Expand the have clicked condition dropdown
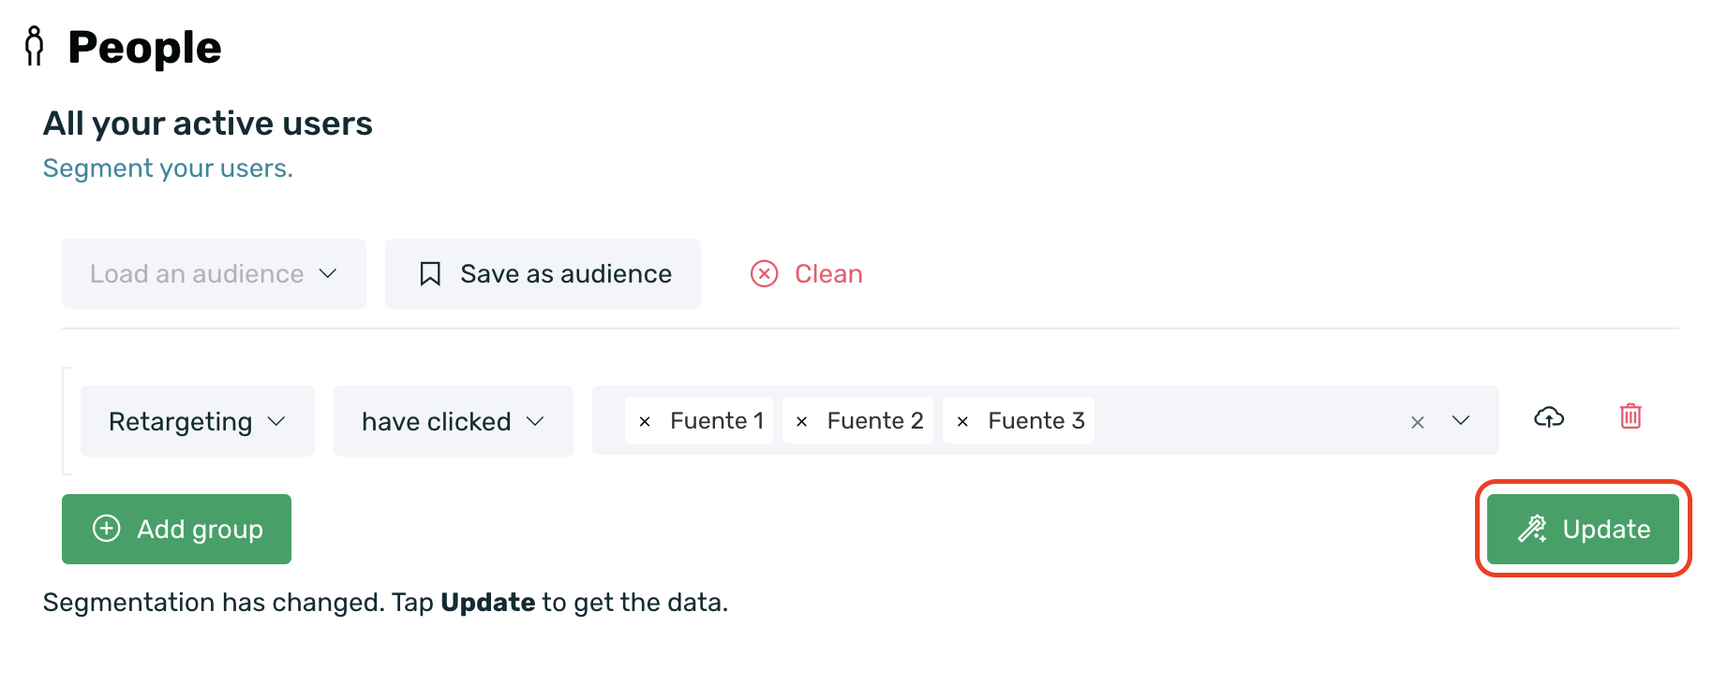 453,421
